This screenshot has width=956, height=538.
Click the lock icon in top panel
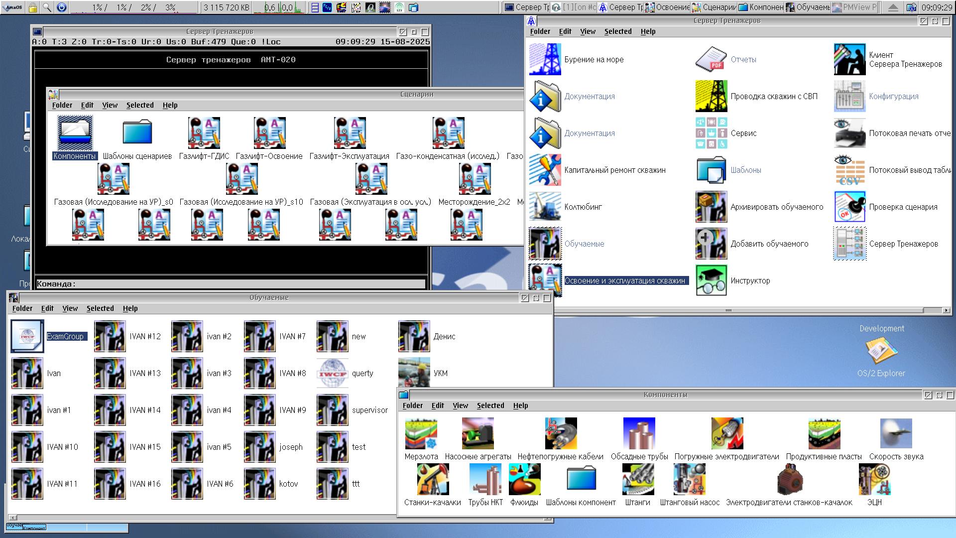[x=32, y=7]
